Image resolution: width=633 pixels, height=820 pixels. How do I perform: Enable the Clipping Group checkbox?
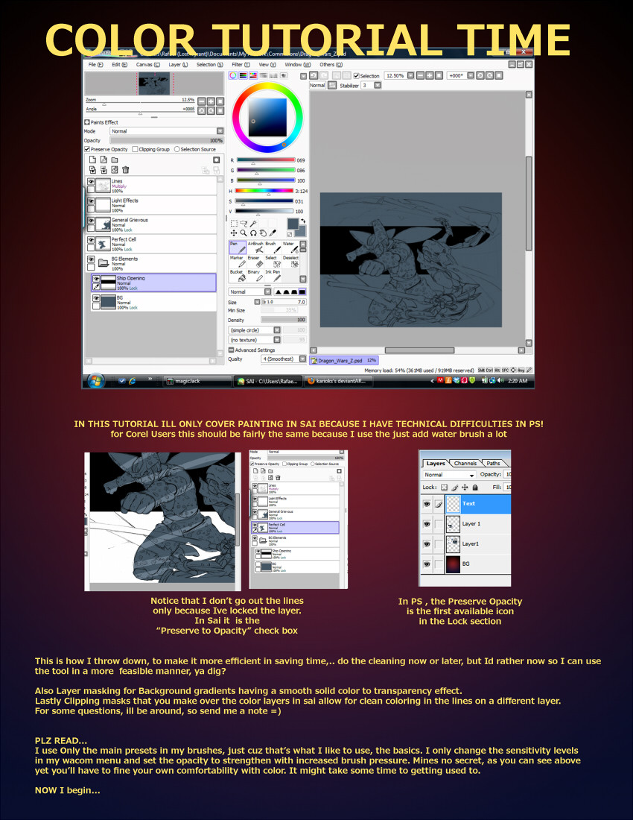tap(136, 150)
